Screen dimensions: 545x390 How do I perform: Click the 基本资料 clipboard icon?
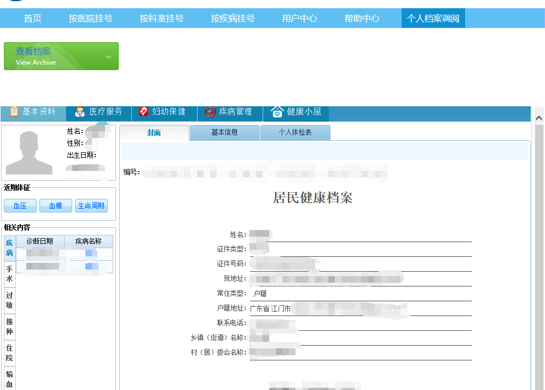(14, 111)
